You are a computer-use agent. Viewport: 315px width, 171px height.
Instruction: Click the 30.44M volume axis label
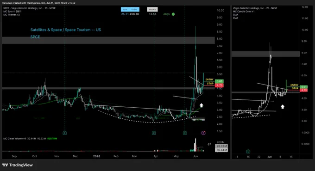pyautogui.click(x=221, y=150)
